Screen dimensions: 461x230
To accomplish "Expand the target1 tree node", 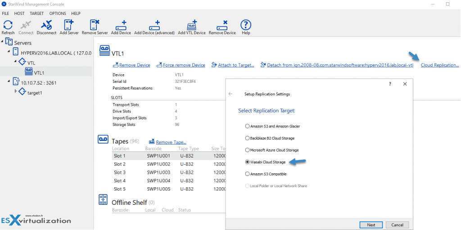I will click(17, 91).
